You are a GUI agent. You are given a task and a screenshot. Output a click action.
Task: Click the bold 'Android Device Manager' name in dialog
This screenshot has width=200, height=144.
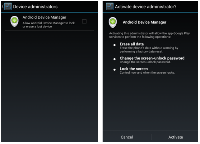[x=144, y=22]
